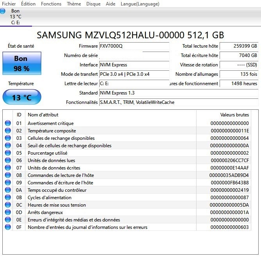Click the Nom d'attribut column header

point(43,115)
